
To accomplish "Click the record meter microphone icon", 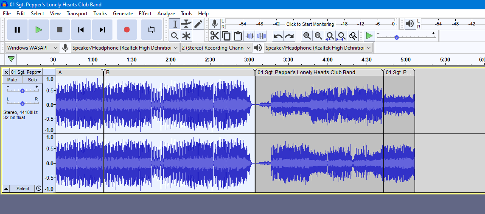I will coord(214,24).
